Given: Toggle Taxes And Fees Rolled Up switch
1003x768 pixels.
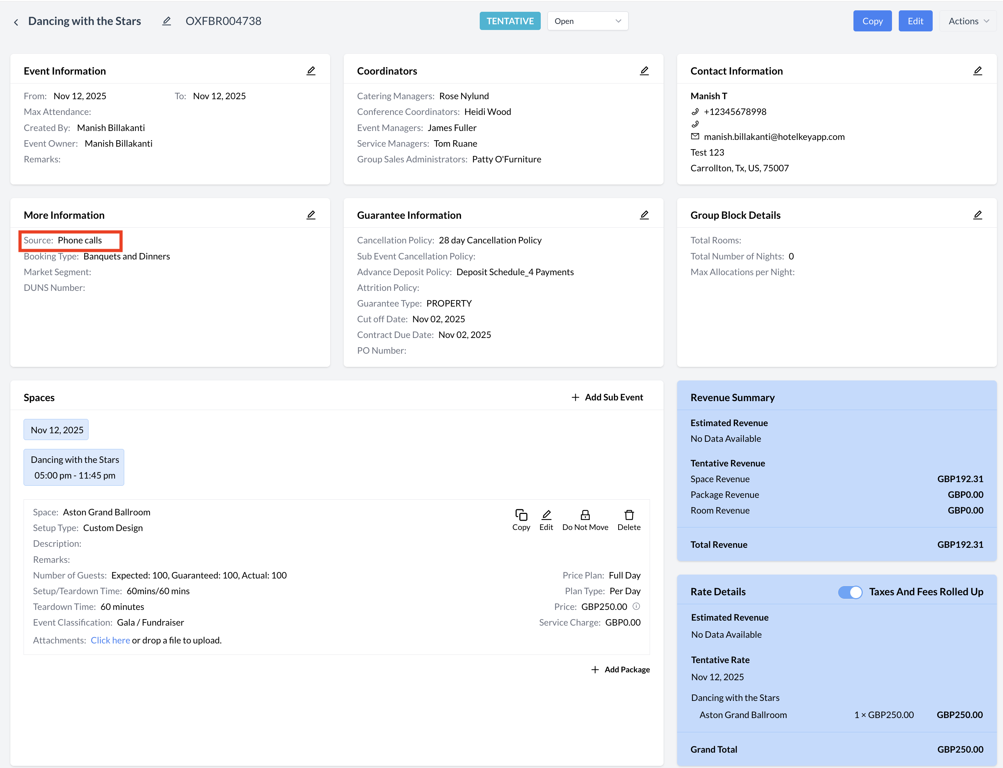Looking at the screenshot, I should click(850, 592).
